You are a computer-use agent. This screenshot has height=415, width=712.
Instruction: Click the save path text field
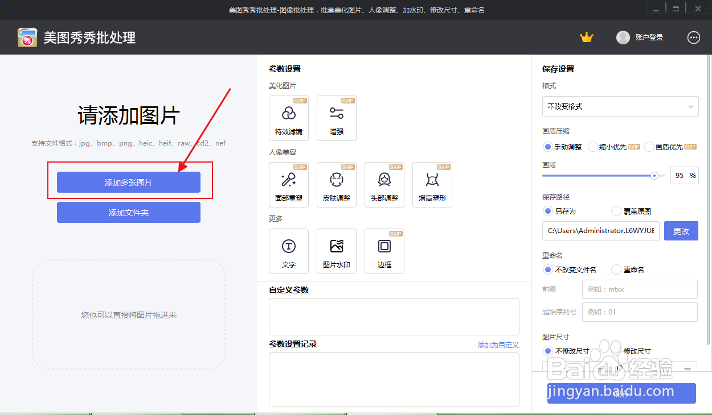click(x=601, y=231)
